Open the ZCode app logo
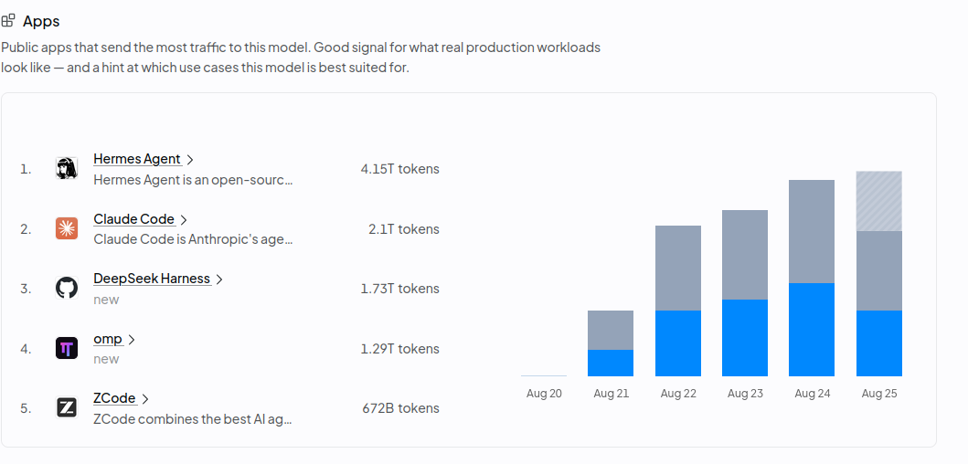The image size is (968, 464). tap(67, 408)
